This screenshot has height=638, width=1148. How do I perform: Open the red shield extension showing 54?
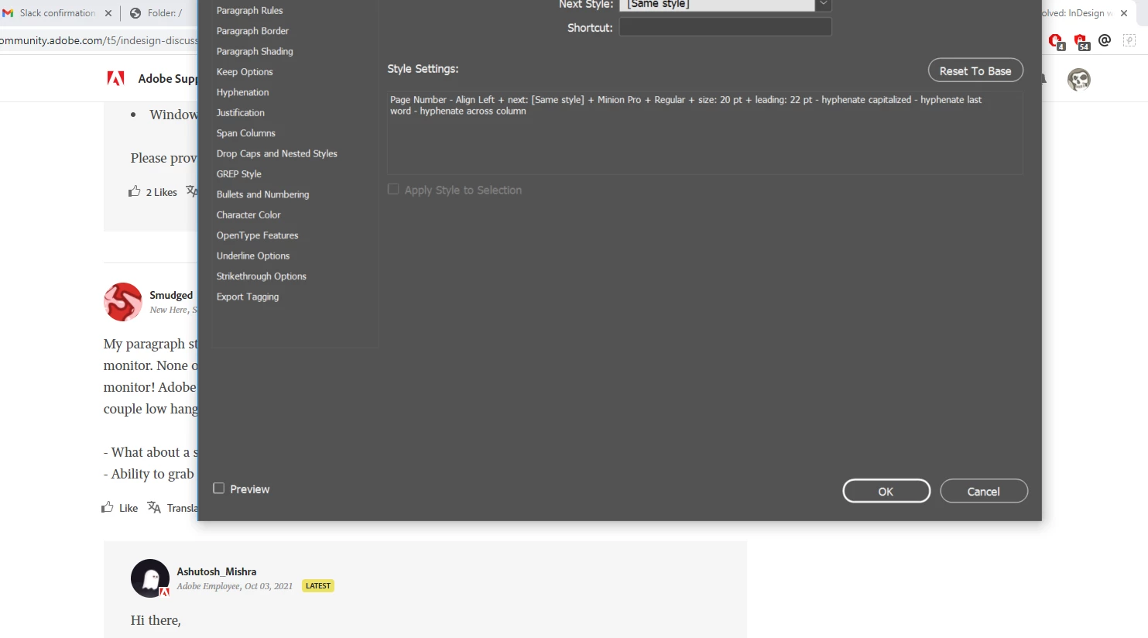[1081, 41]
